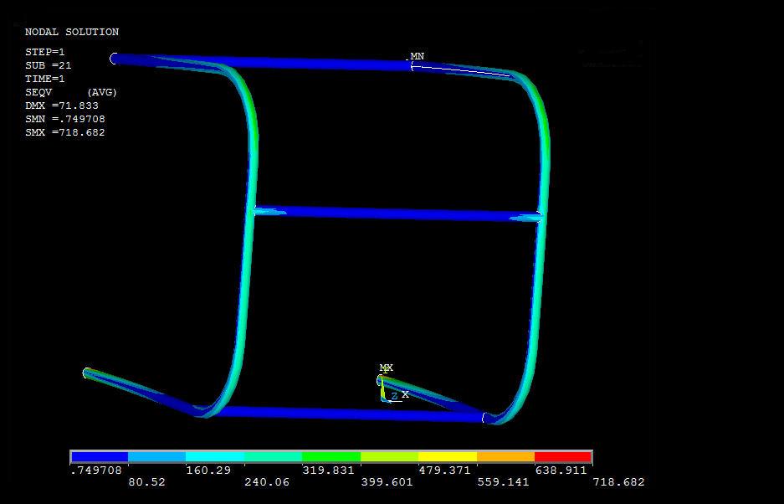Click the coordinate triad X axis label
Viewport: 784px width, 504px height.
coord(405,394)
